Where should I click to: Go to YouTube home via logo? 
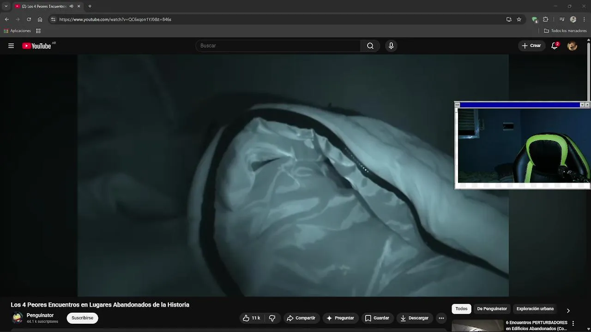36,46
